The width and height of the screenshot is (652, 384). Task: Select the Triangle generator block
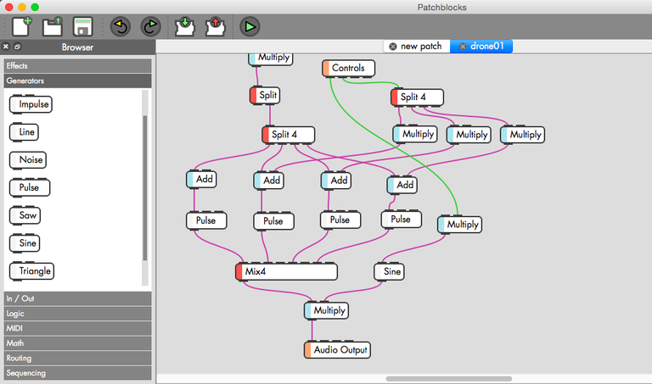point(31,271)
